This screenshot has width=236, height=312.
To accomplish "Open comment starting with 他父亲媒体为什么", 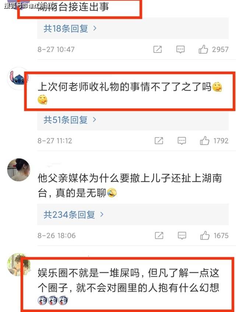I will 130,185.
